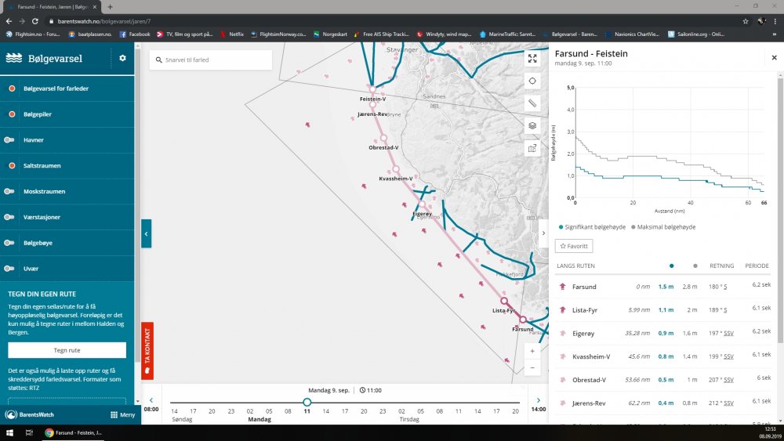Click the locate-me circle icon on map
The width and height of the screenshot is (784, 441).
pos(532,81)
